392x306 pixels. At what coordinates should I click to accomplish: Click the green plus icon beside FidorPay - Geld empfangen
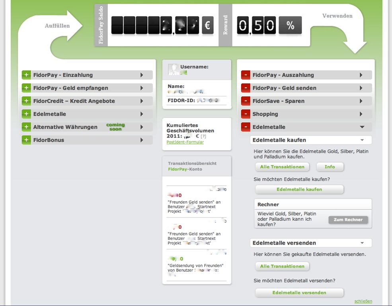pos(26,88)
